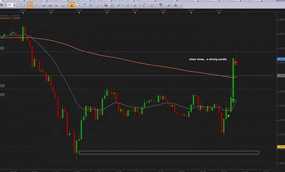
Task: Select the eraser tool in the toolbar
Action: tap(168, 5)
